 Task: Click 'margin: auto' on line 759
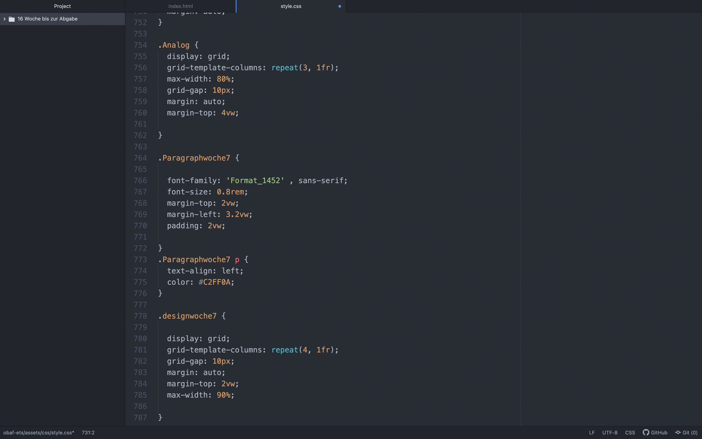tap(196, 102)
